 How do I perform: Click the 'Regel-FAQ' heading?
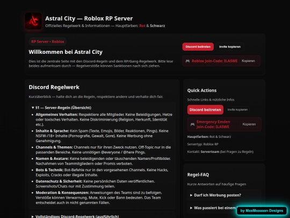pyautogui.click(x=198, y=174)
